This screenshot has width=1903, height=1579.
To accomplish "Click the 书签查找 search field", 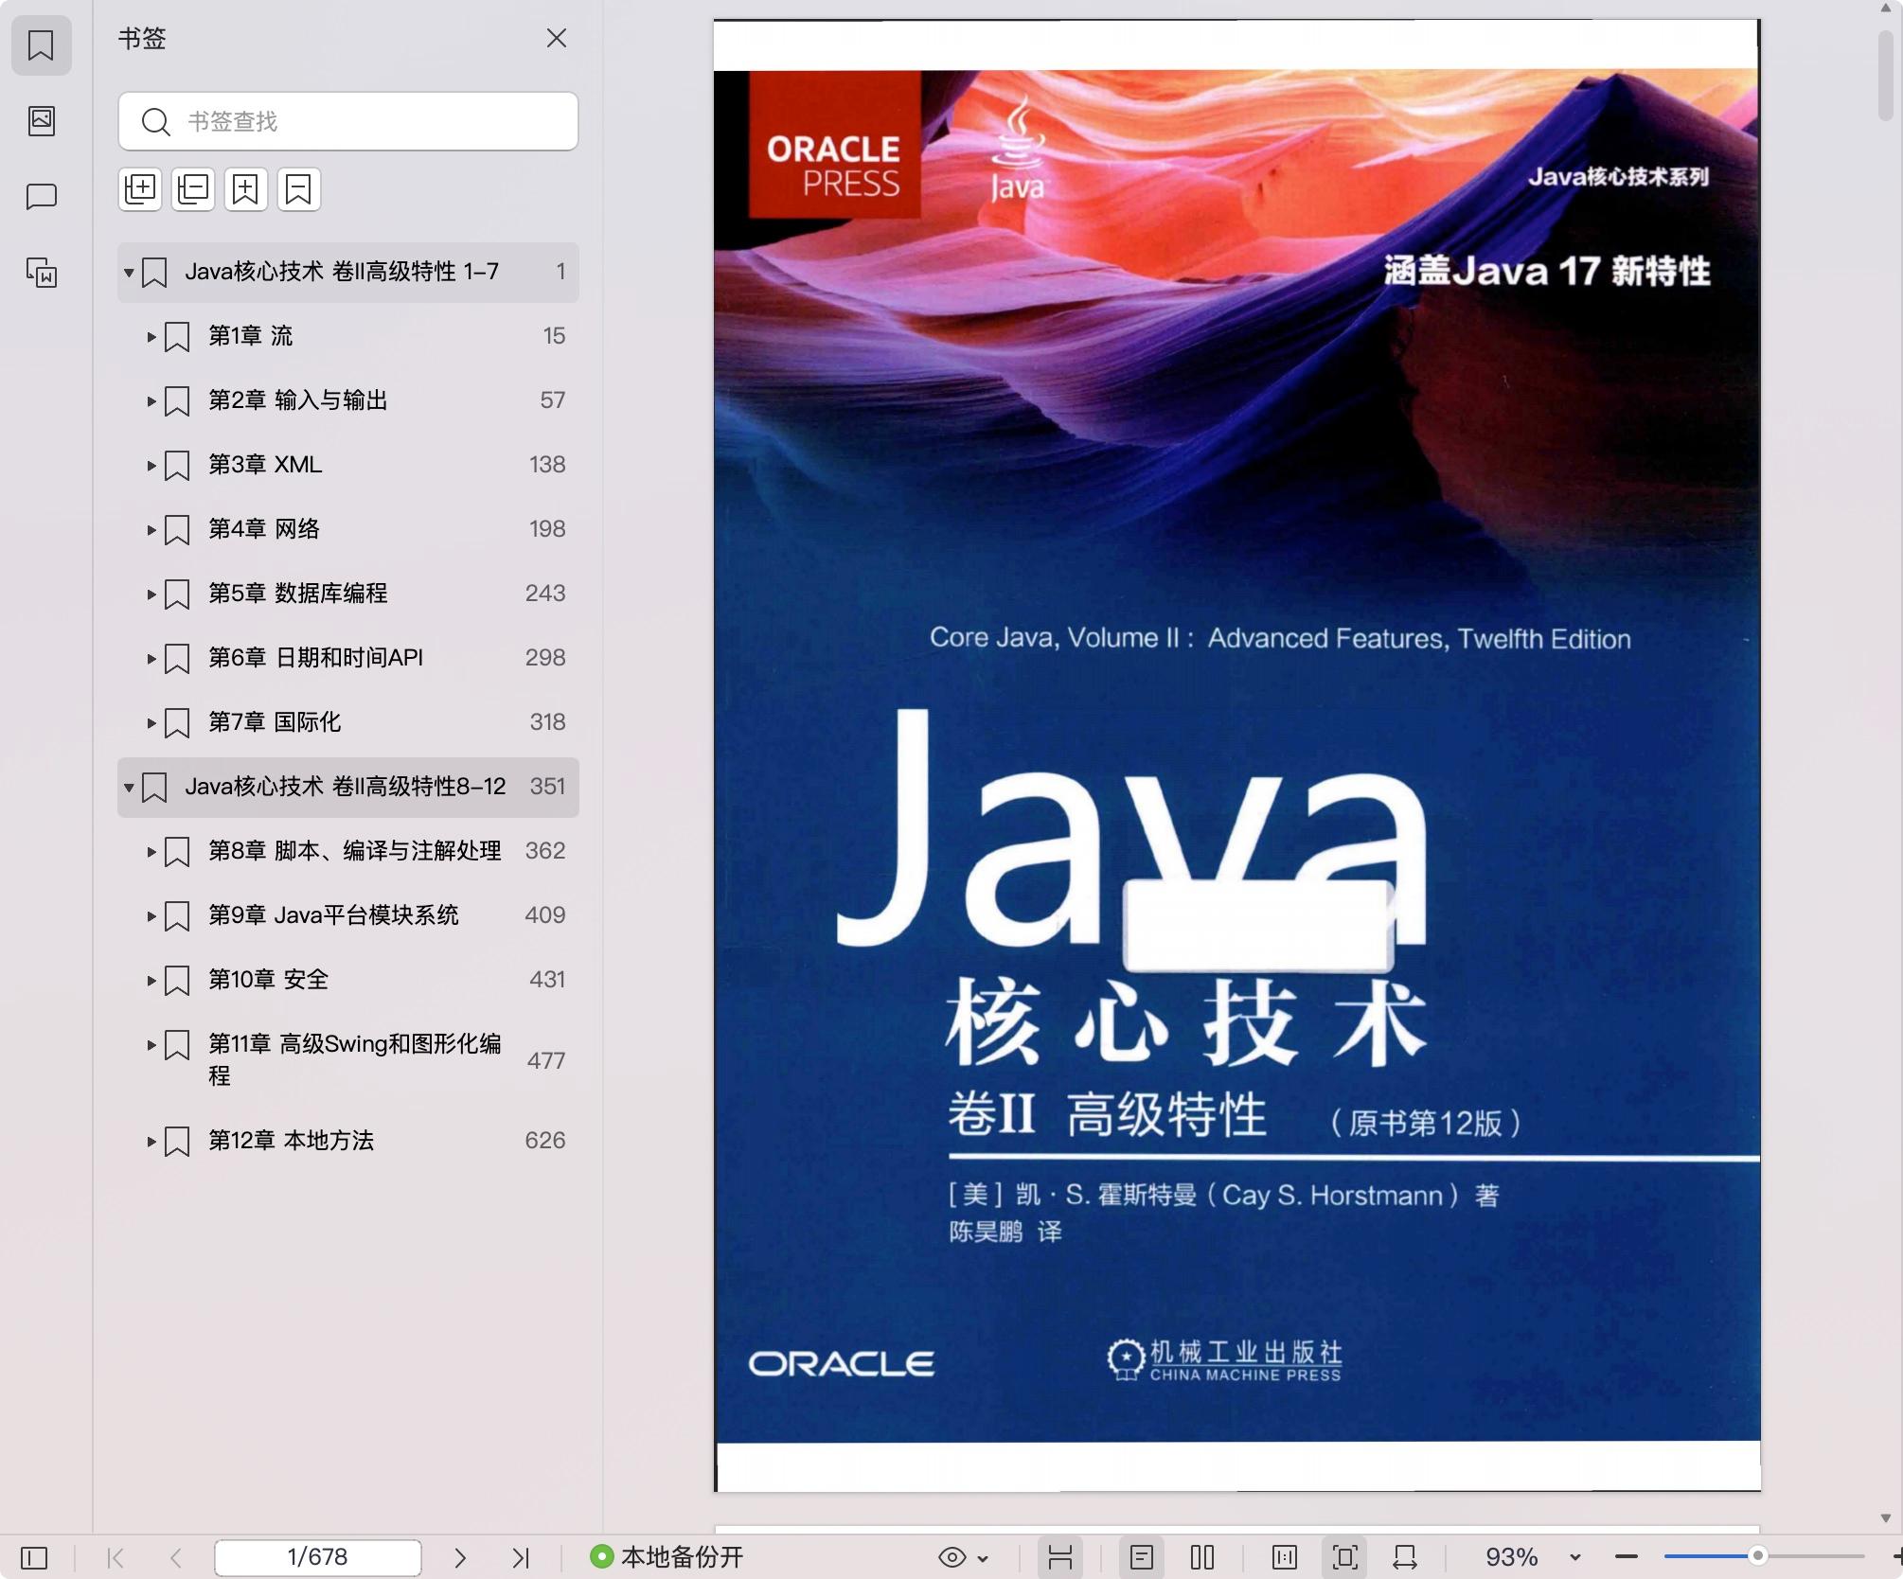I will click(348, 121).
